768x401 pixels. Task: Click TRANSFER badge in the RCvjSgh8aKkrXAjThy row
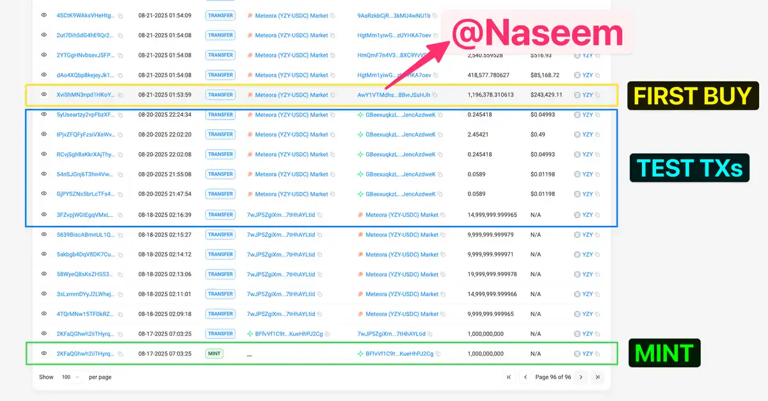(220, 155)
